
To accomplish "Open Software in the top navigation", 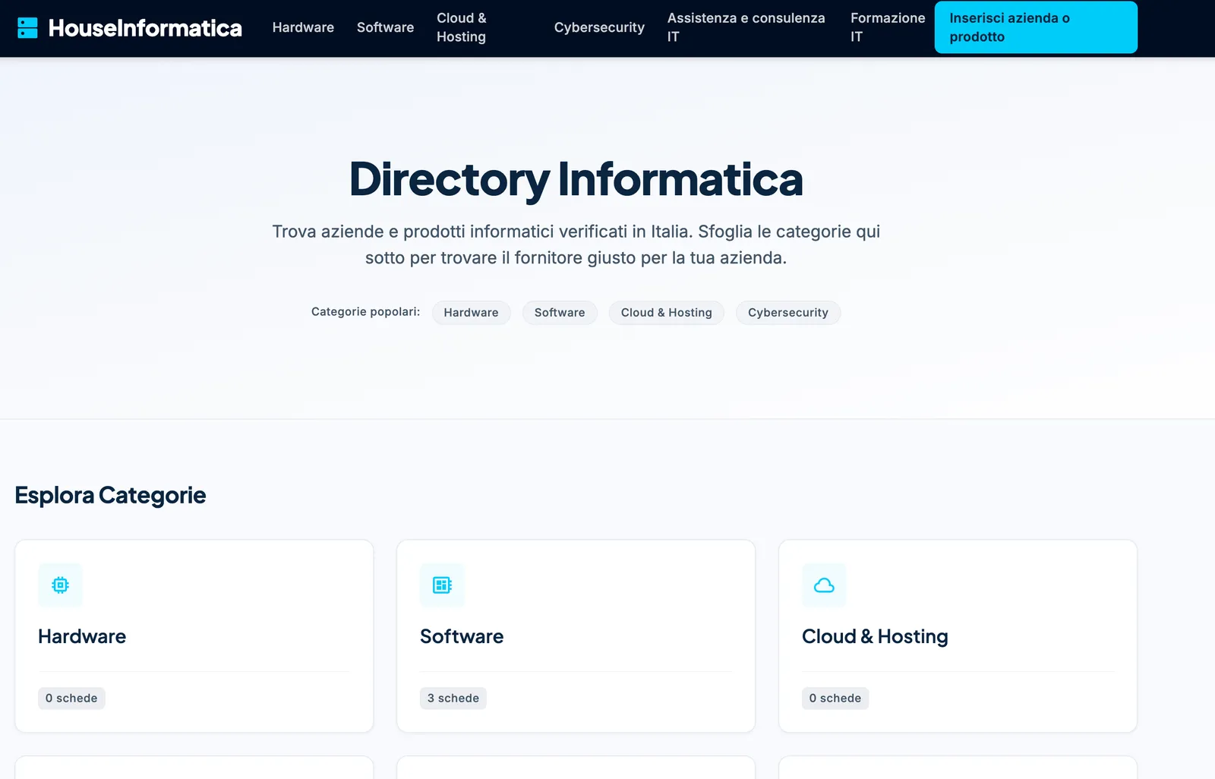I will [385, 27].
